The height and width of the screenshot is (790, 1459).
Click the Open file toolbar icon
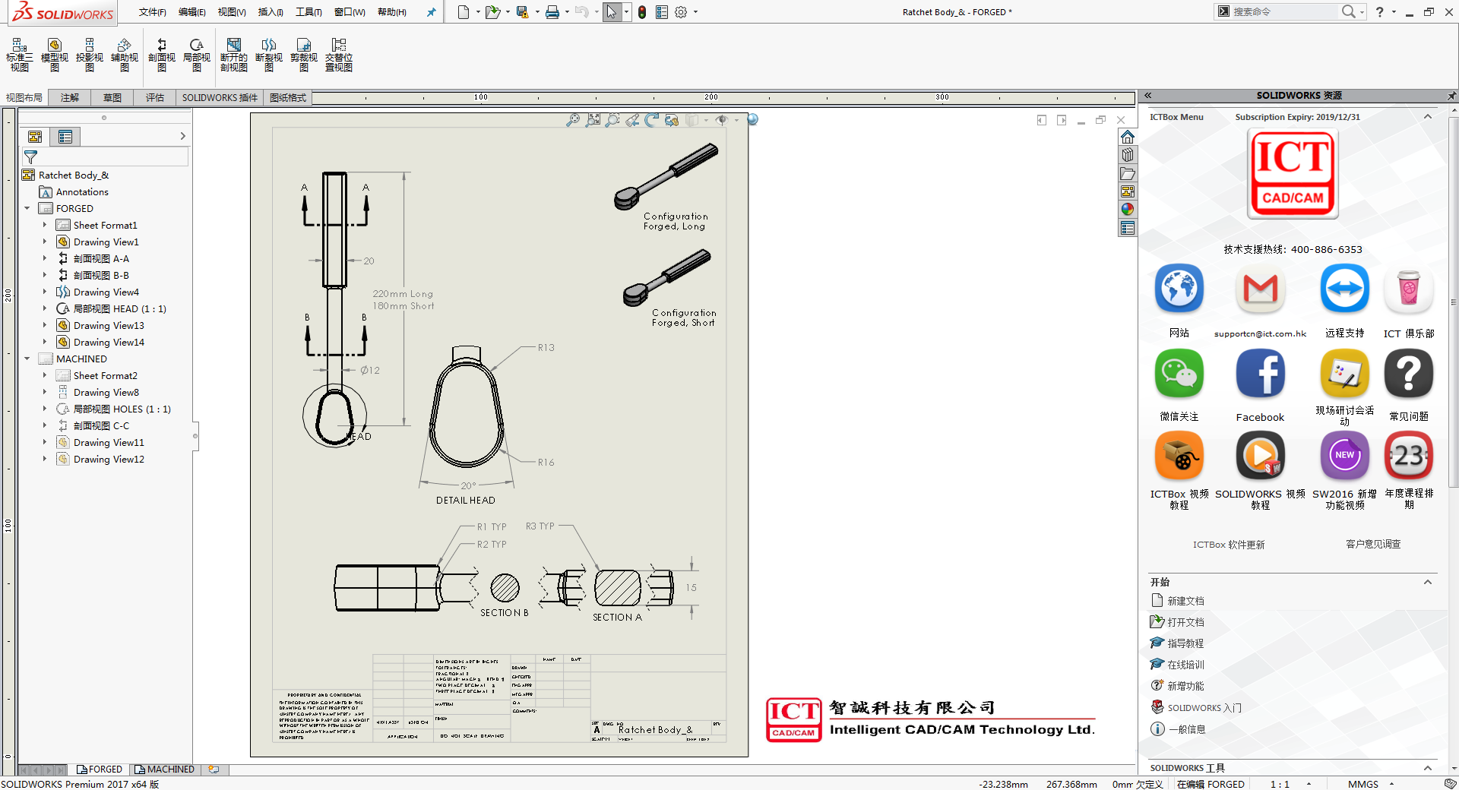(x=492, y=12)
